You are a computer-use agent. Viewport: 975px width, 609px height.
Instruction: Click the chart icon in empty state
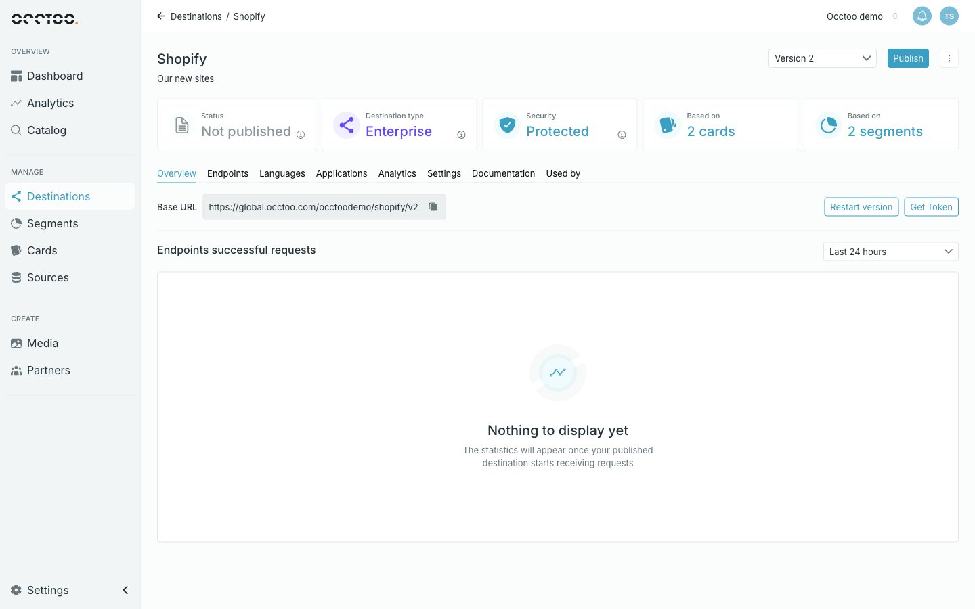point(558,373)
